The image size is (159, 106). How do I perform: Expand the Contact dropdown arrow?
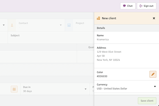(x=61, y=25)
